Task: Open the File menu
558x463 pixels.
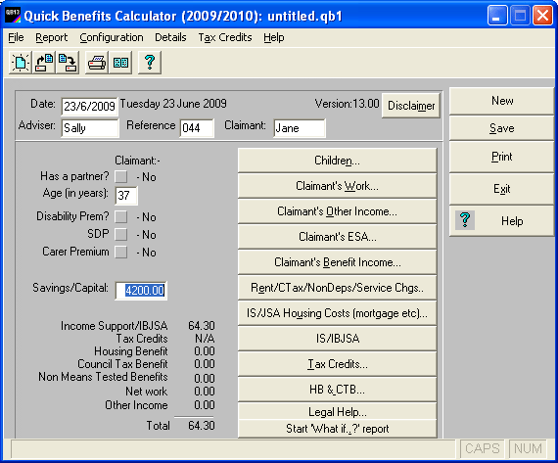Action: click(x=16, y=37)
